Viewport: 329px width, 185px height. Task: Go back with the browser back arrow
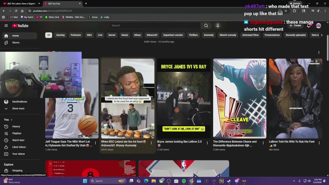(x=4, y=11)
